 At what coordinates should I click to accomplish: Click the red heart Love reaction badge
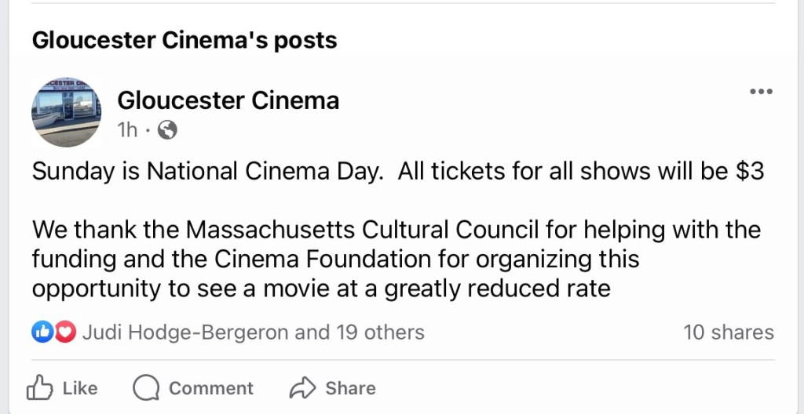click(x=65, y=332)
